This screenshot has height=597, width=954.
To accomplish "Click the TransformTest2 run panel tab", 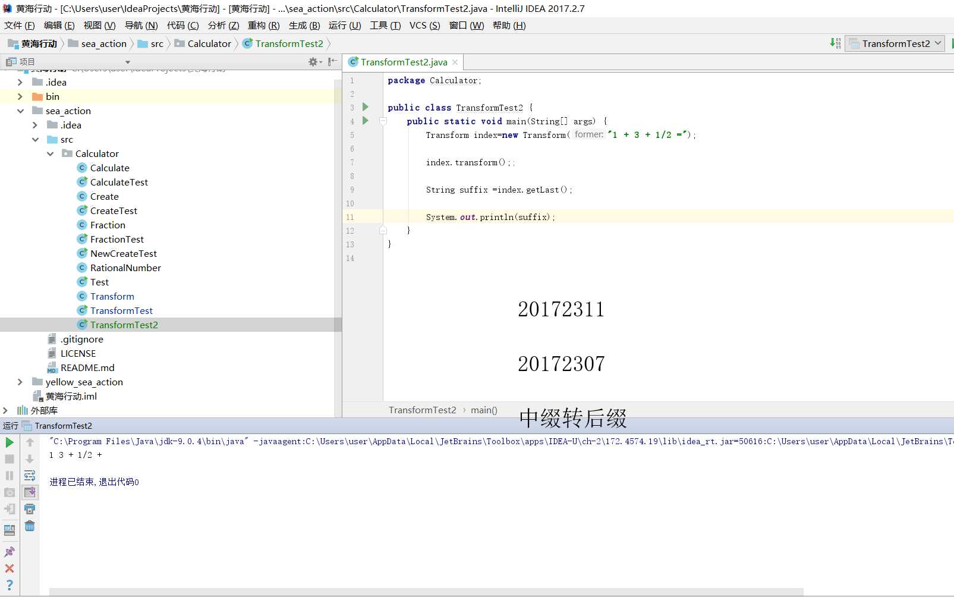I will tap(57, 426).
